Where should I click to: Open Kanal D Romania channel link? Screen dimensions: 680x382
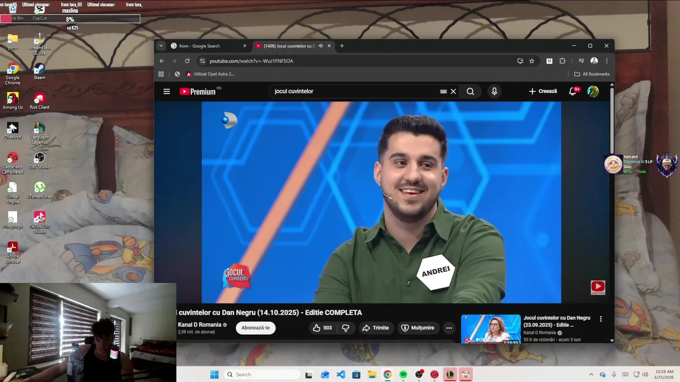200,325
